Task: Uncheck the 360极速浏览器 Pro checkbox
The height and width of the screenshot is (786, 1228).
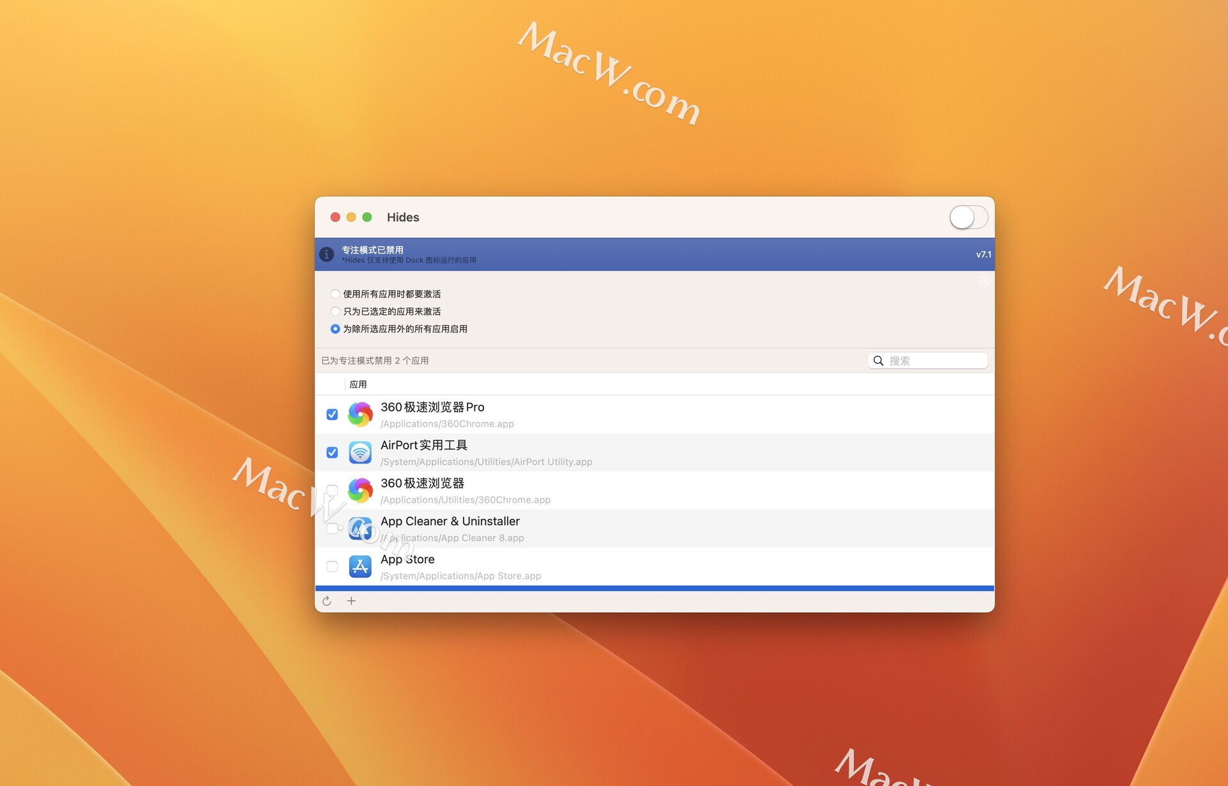Action: 332,414
